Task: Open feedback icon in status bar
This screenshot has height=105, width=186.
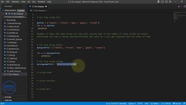Action: 184,104
